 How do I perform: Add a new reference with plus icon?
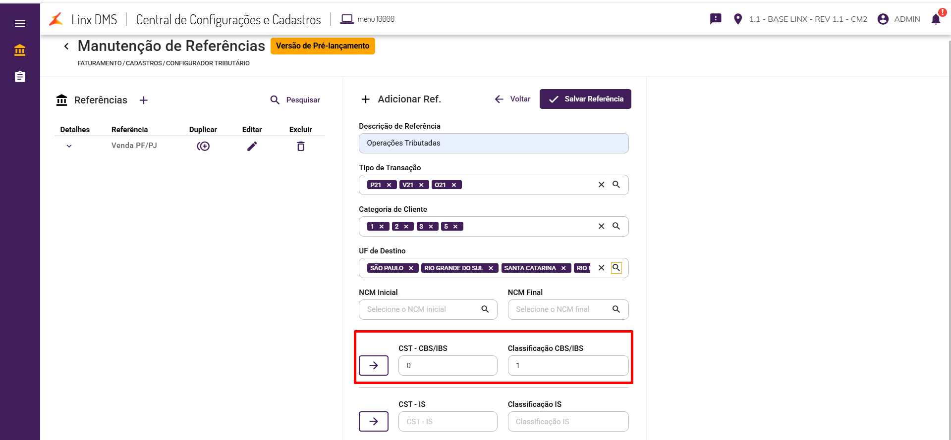[144, 100]
